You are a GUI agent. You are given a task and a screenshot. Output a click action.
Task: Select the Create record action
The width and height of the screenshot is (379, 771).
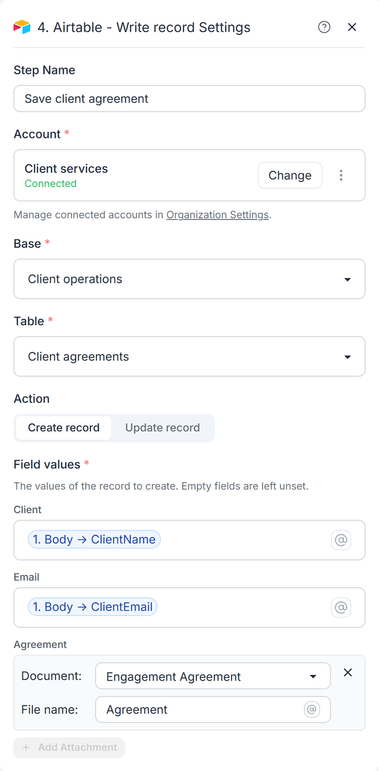[x=64, y=428]
